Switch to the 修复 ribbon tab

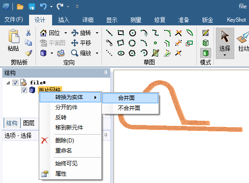tap(160, 20)
